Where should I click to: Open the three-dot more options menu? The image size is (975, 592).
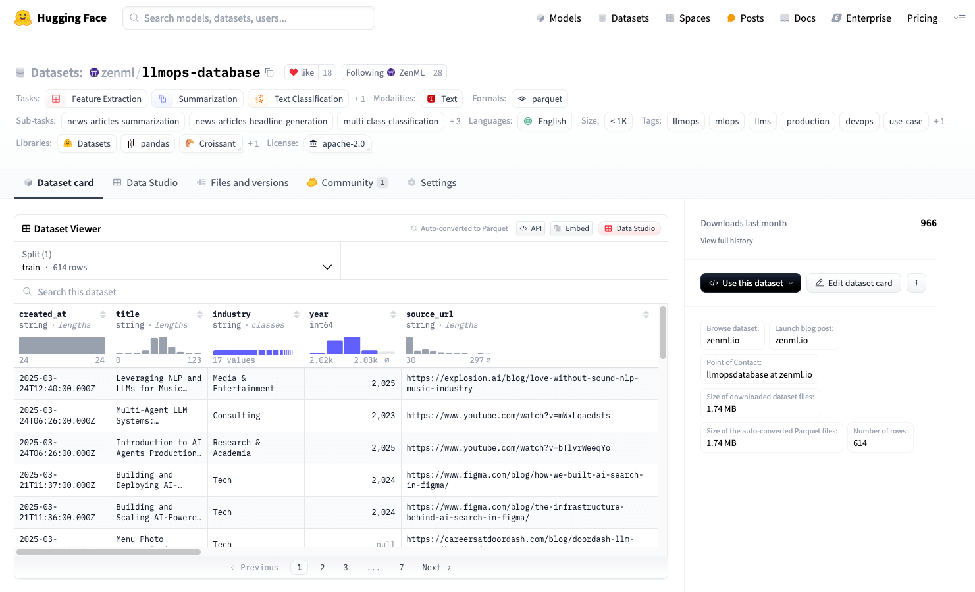pos(916,283)
